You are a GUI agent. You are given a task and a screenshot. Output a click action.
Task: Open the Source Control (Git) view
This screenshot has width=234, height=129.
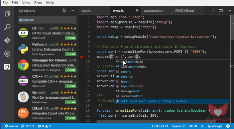pyautogui.click(x=7, y=40)
